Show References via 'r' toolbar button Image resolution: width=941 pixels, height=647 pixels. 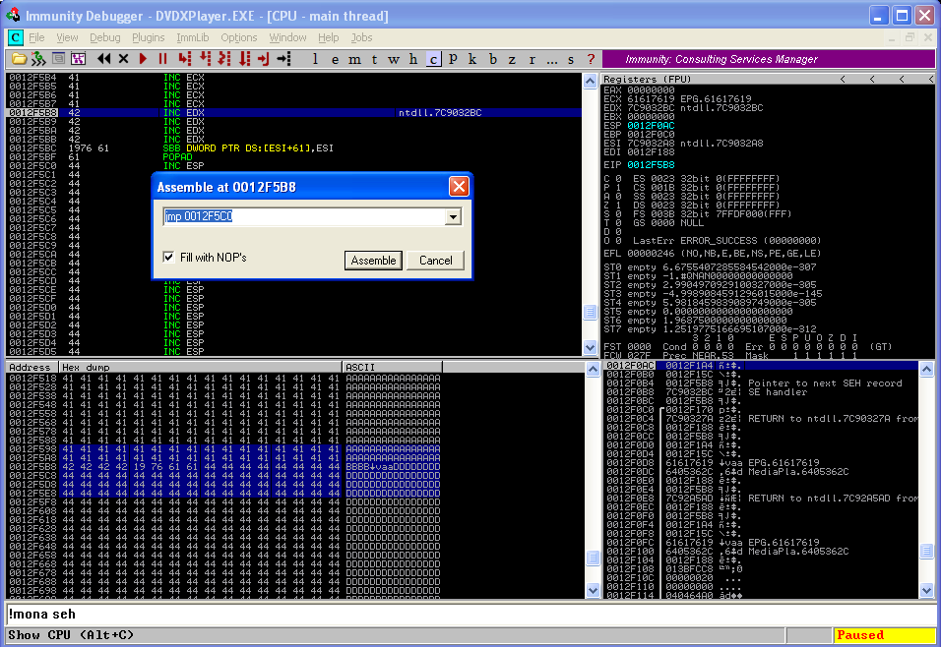click(x=532, y=59)
